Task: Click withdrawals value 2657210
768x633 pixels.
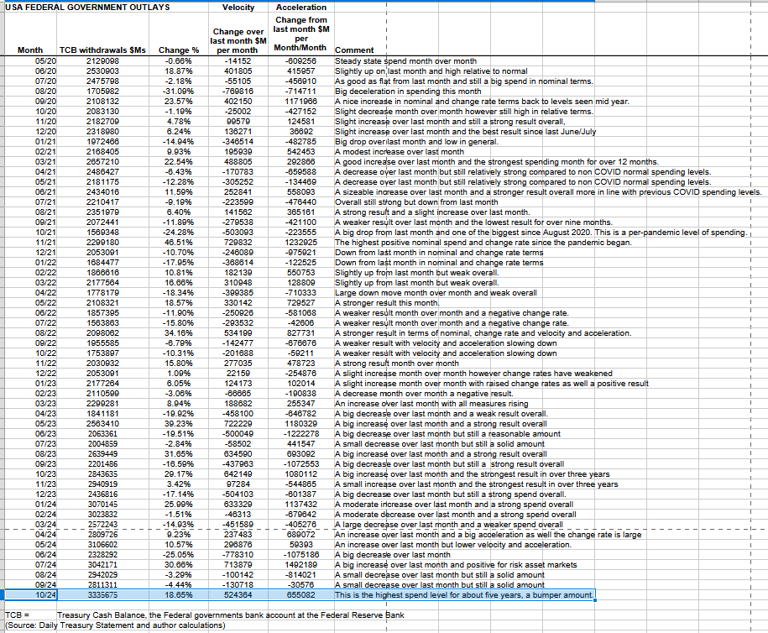Action: pos(102,162)
